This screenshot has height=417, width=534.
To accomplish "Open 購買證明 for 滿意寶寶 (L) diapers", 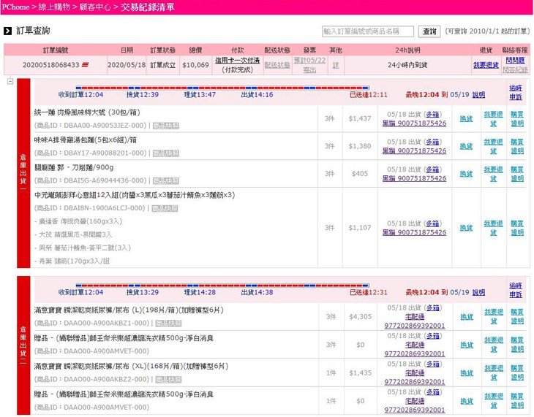I will point(517,317).
